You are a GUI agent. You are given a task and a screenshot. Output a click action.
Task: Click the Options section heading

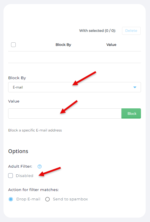point(18,151)
